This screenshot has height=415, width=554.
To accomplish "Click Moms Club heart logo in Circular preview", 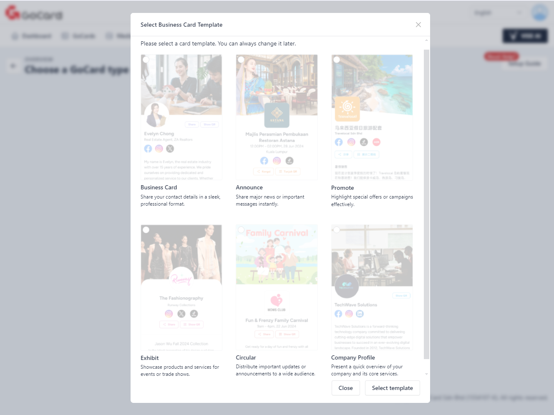I will pyautogui.click(x=276, y=300).
